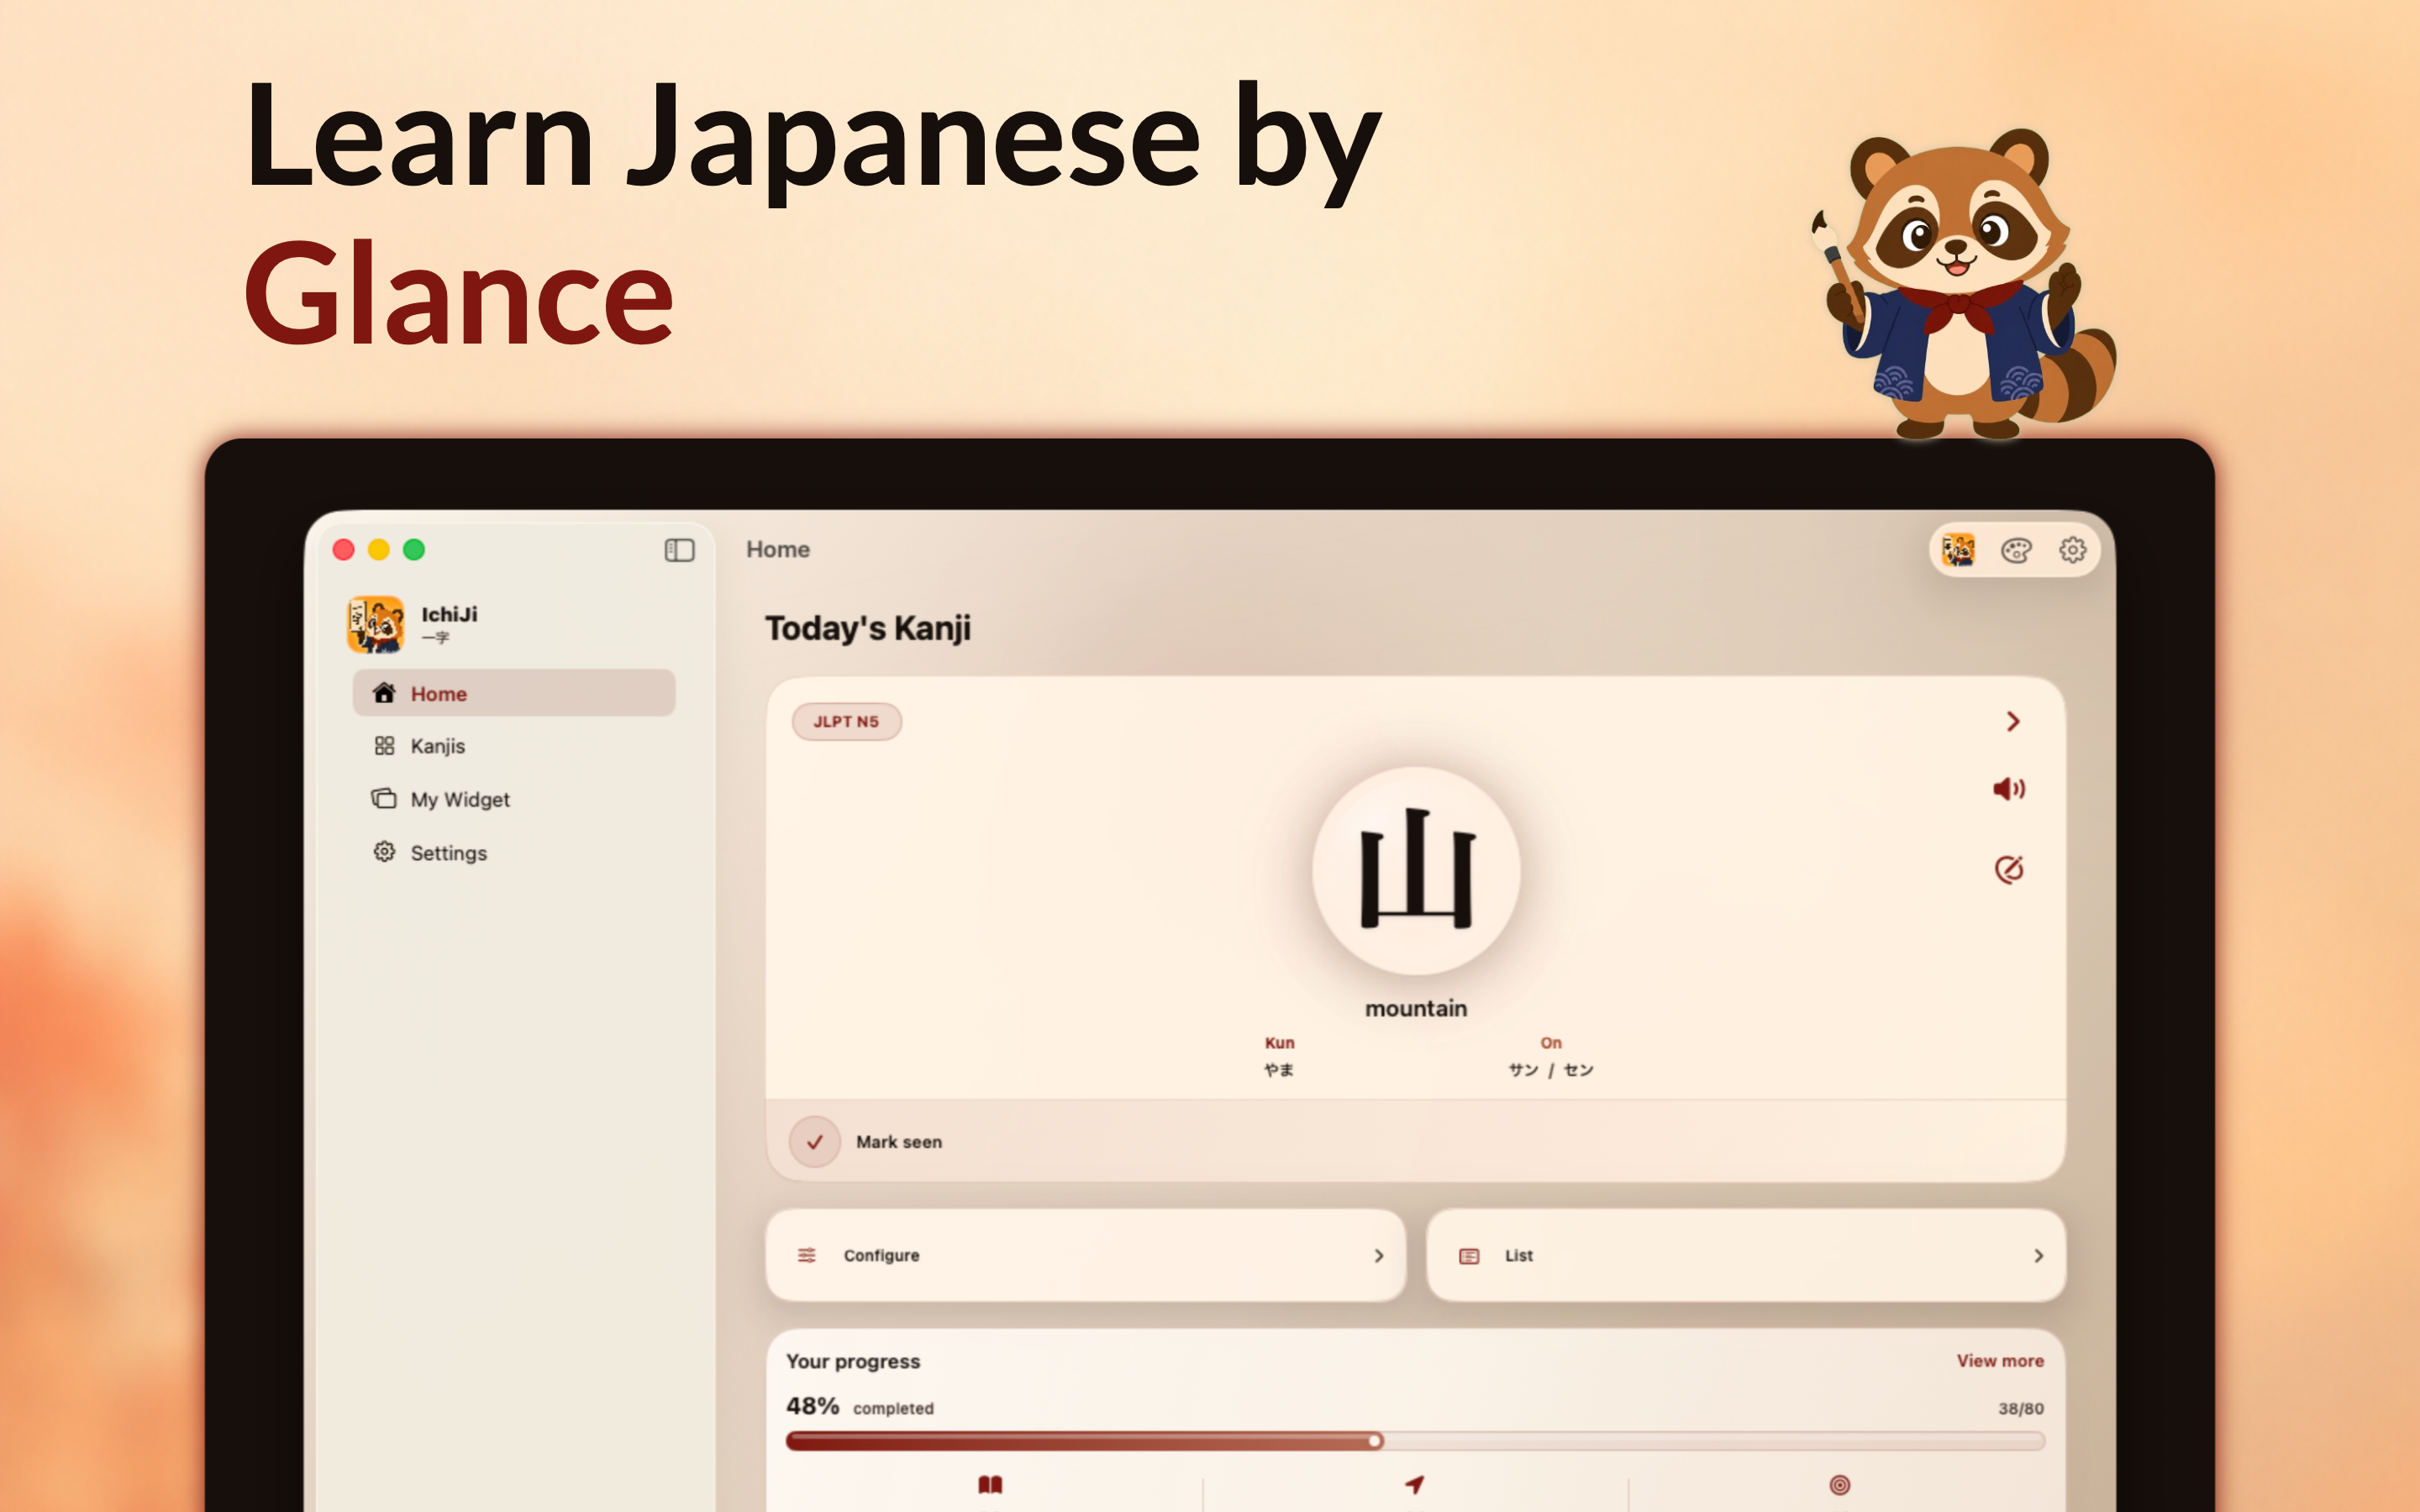Screen dimensions: 2420x1512
Task: Open My Widget in the sidebar
Action: click(x=514, y=799)
